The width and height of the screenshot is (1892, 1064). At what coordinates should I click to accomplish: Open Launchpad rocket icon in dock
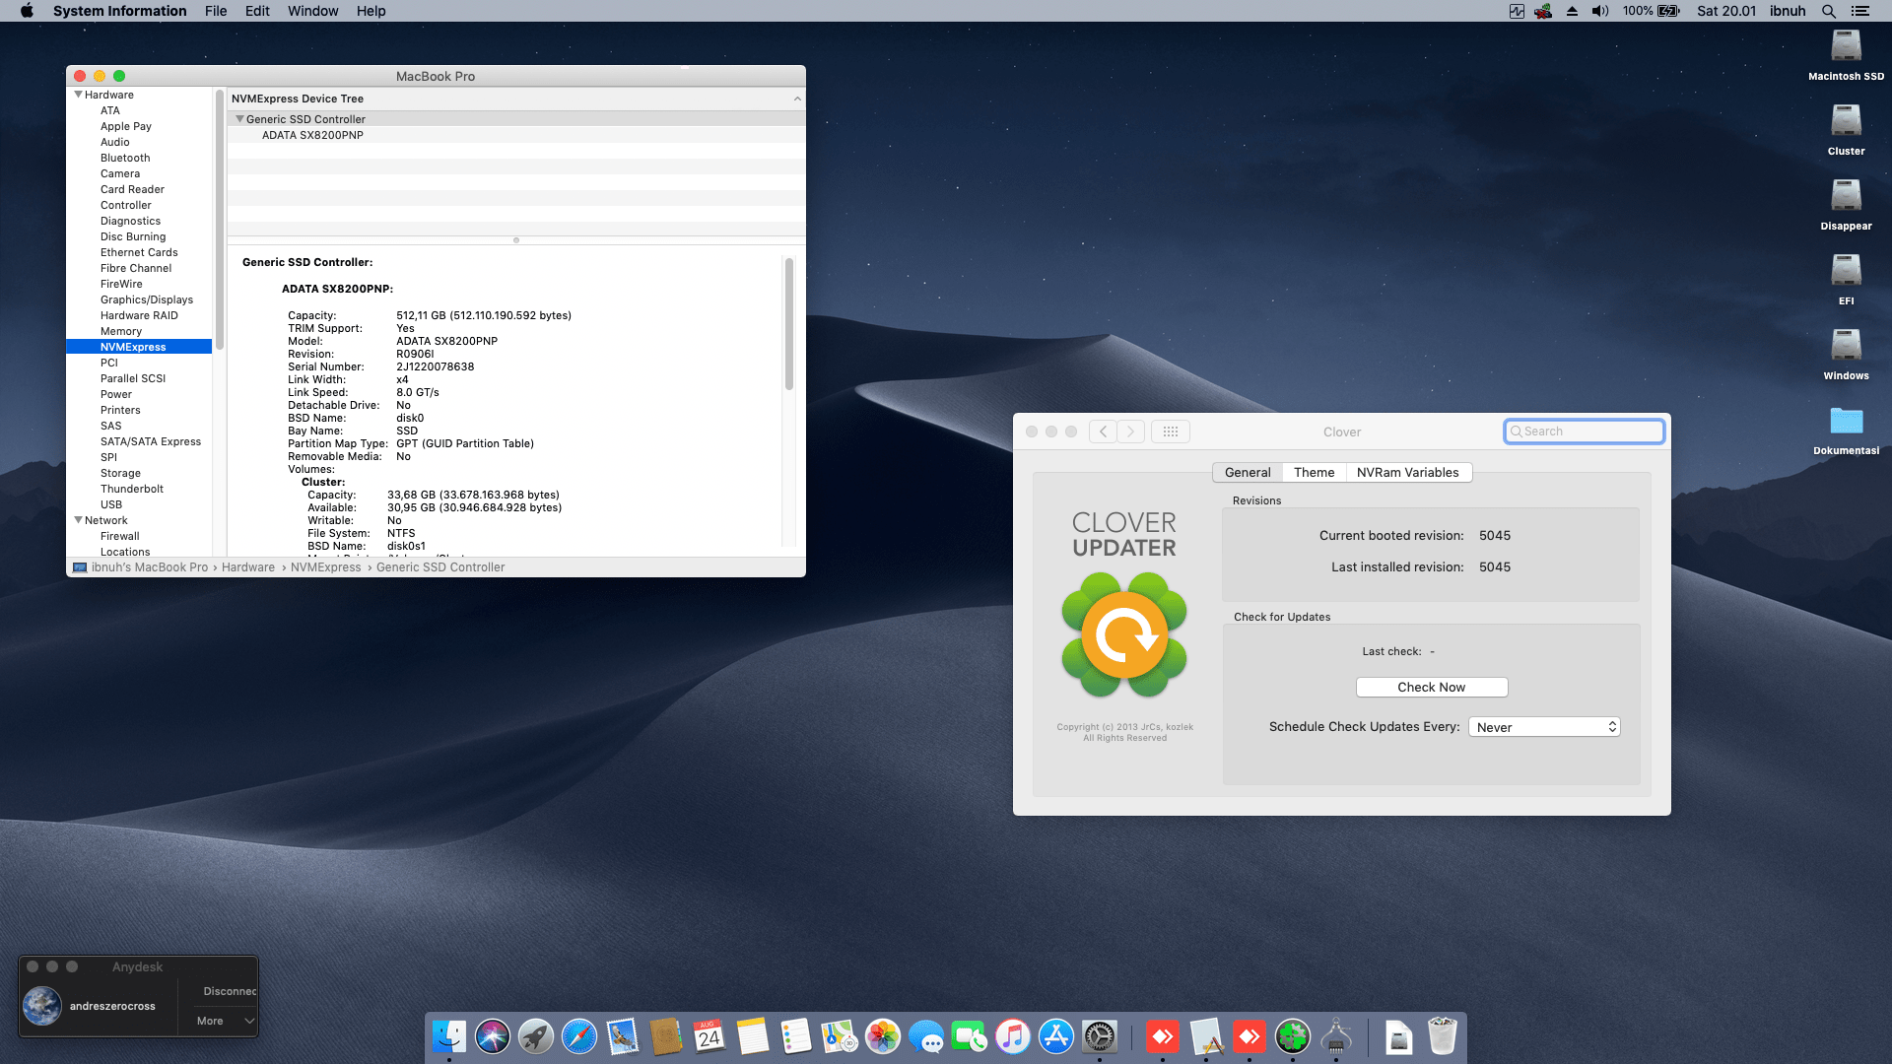536,1036
